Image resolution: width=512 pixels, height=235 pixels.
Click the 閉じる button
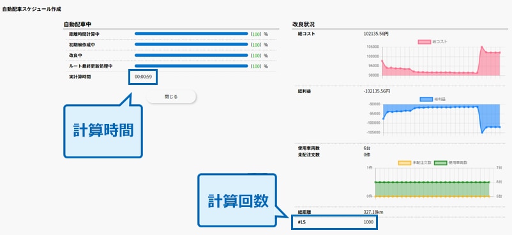pyautogui.click(x=171, y=96)
